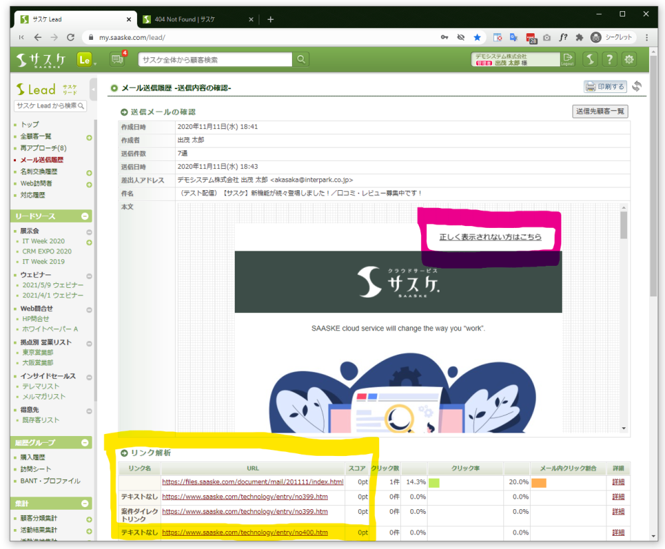Click the 正しく表示されない方はこちら link

pos(490,237)
